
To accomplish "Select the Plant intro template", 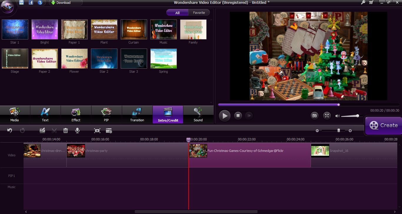I will pos(104,29).
